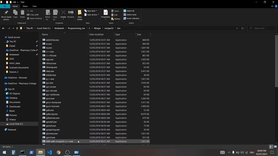Open Scanned documents in Quick access
The height and width of the screenshot is (156, 278).
[x=19, y=68]
